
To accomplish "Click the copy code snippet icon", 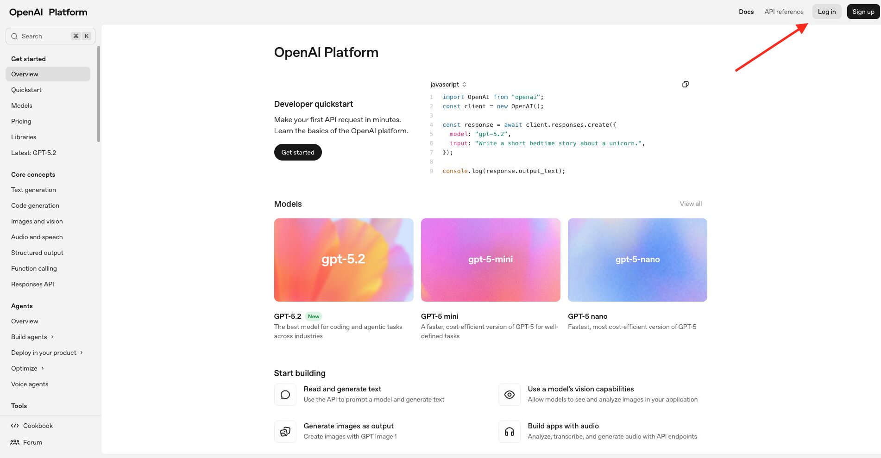I will click(685, 84).
